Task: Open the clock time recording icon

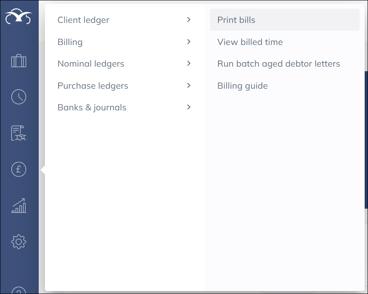Action: [19, 97]
